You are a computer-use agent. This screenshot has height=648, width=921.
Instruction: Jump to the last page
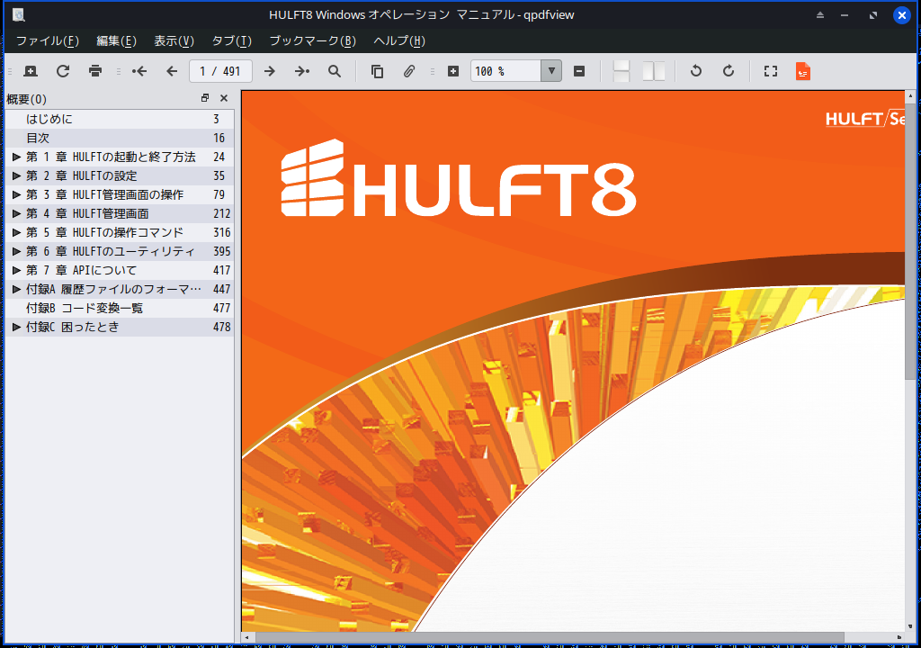point(302,71)
